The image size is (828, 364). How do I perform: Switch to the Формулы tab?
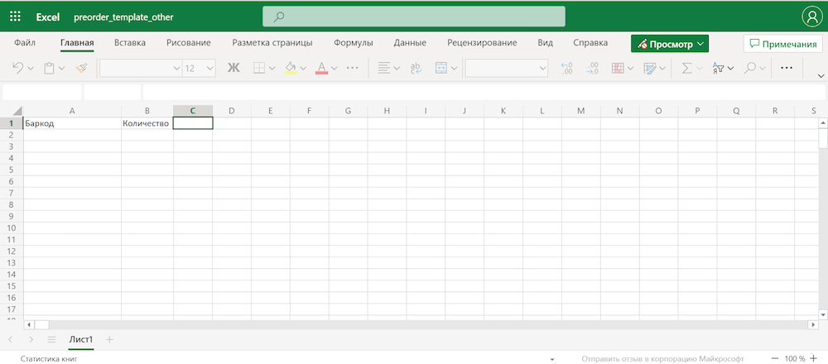[x=354, y=43]
